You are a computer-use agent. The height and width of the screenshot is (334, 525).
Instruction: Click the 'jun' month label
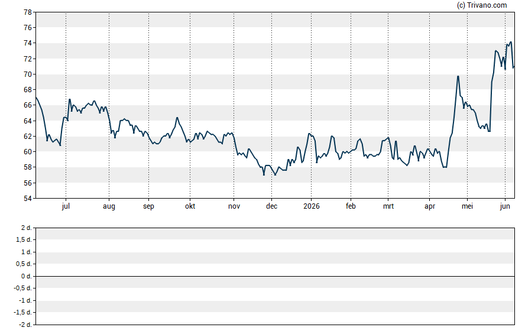coord(505,206)
